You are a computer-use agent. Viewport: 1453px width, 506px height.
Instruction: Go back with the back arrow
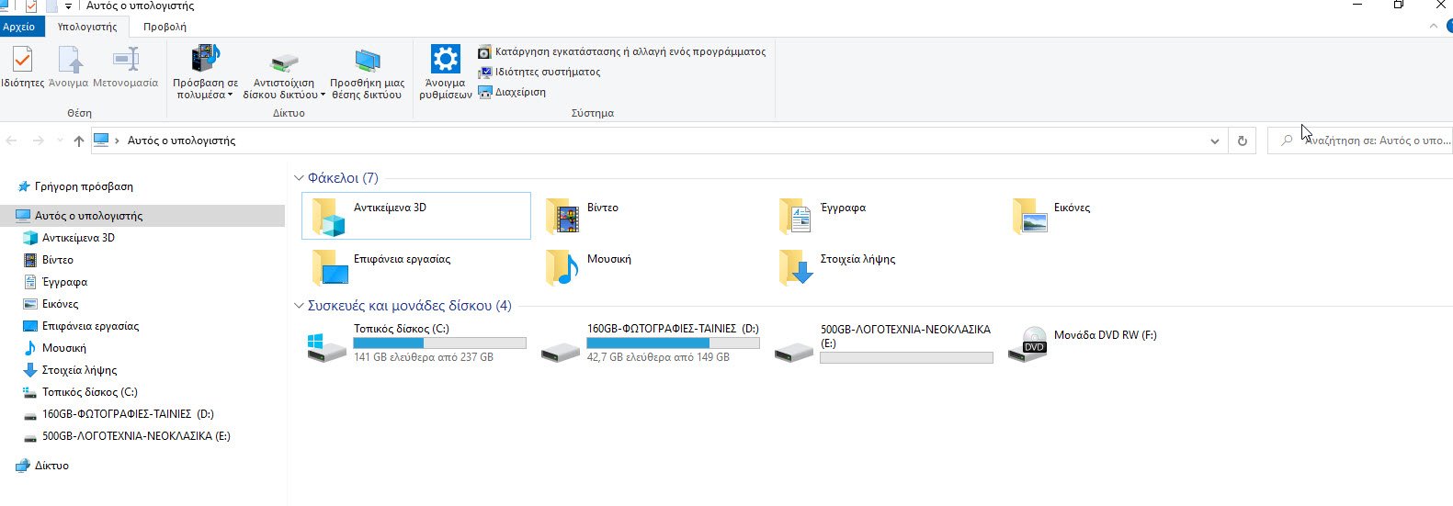pos(12,141)
